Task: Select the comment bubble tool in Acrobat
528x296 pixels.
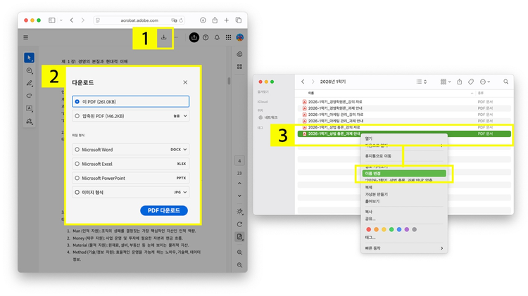Action: (x=30, y=70)
